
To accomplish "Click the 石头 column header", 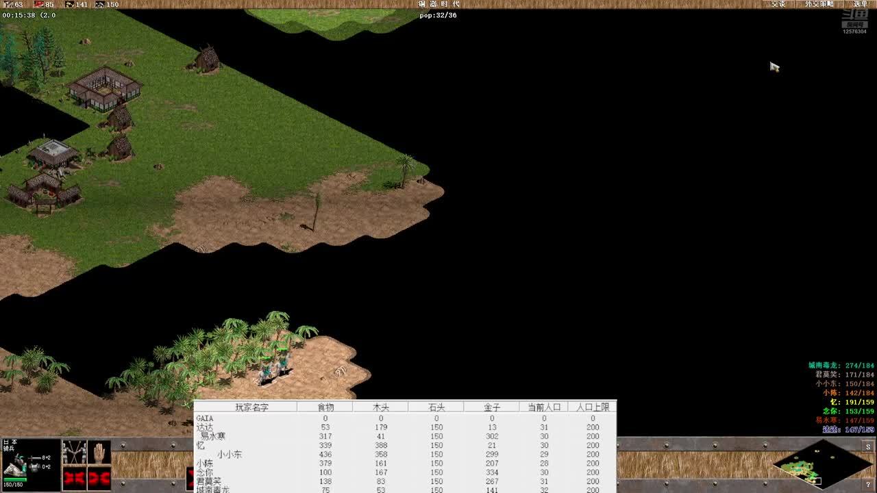I will coord(436,407).
